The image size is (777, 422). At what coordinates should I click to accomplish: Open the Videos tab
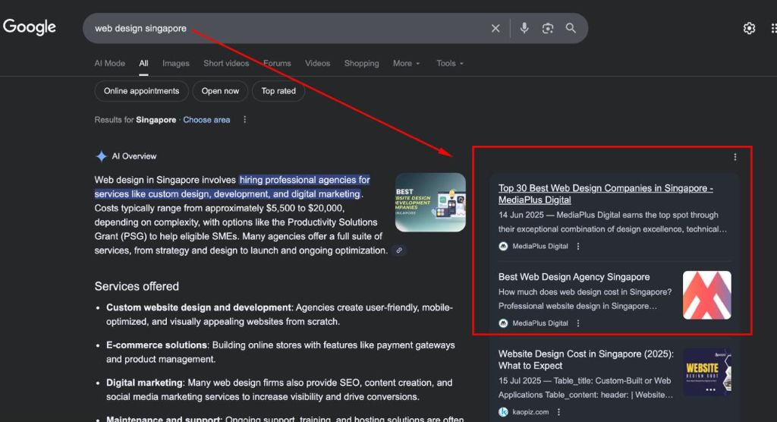[318, 64]
